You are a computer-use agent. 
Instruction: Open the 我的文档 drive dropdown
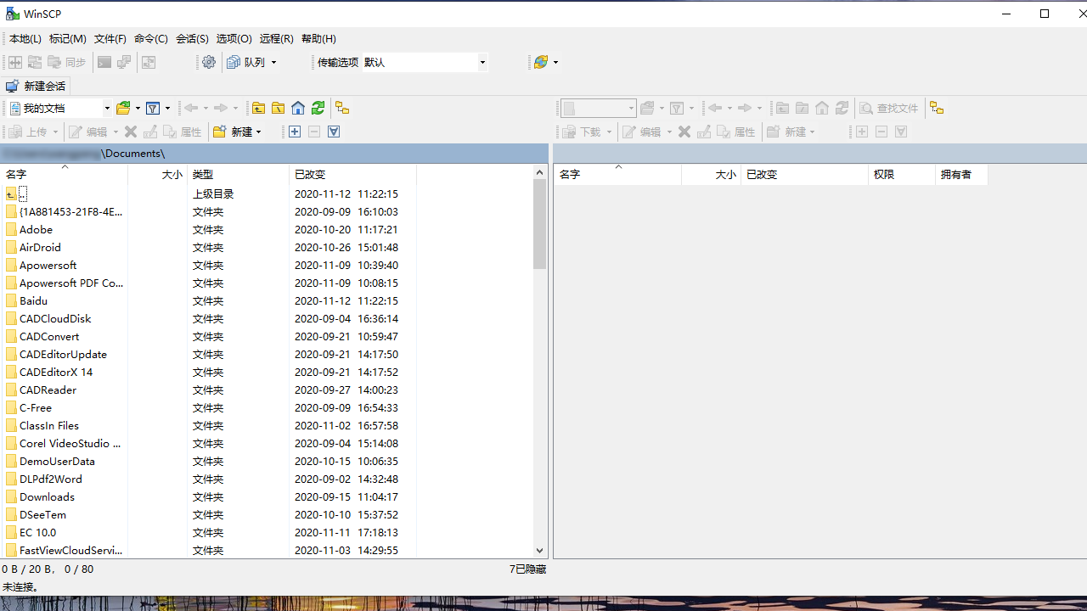coord(107,108)
